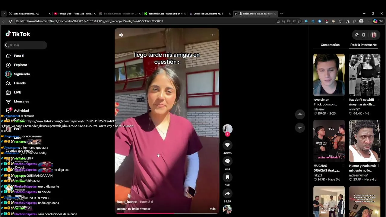Open the love,simon video thumbnail
Image resolution: width=386 pixels, height=217 pixels.
329,75
